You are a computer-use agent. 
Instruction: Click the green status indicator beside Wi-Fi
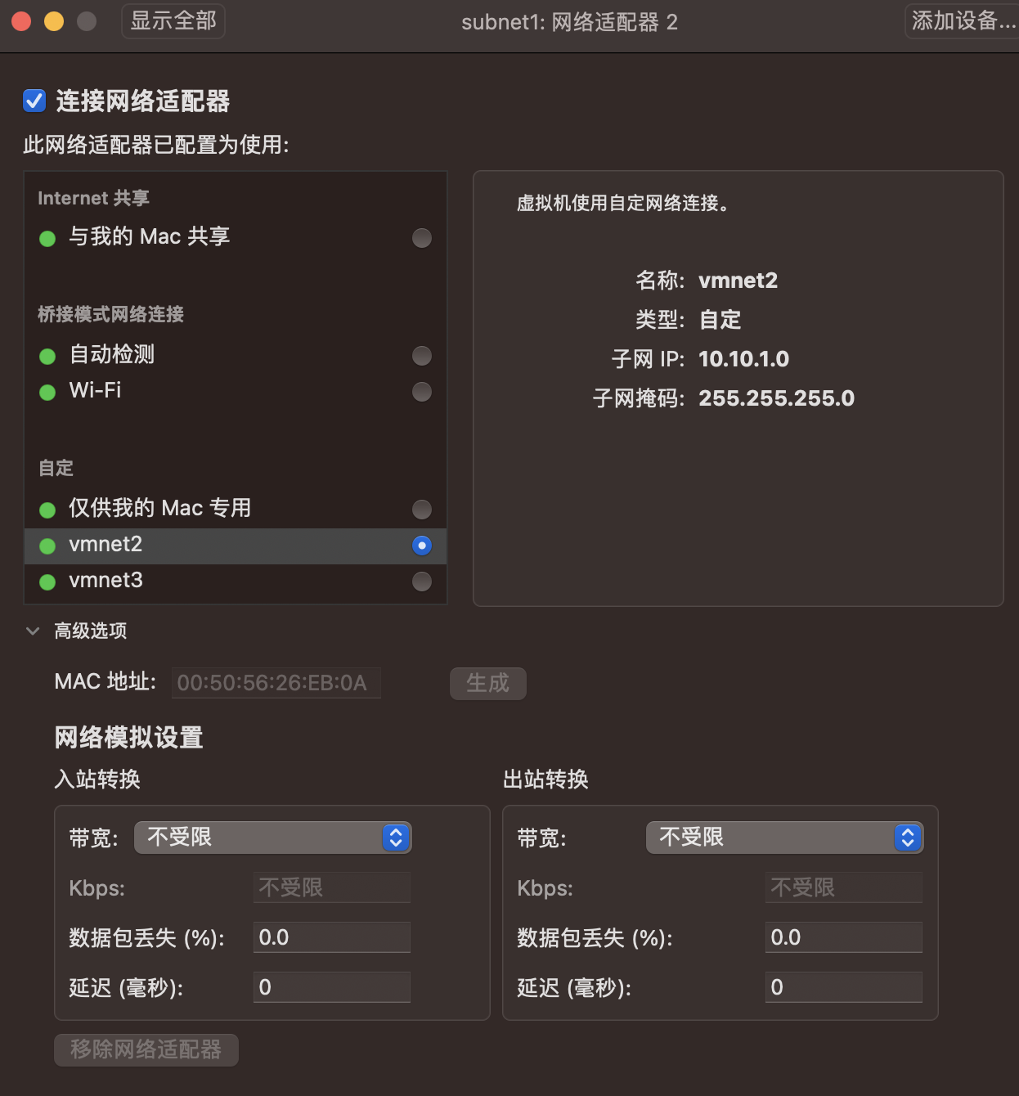[x=47, y=392]
